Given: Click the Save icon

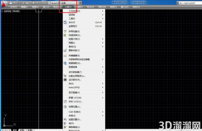Looking at the screenshot, I should (19, 3).
